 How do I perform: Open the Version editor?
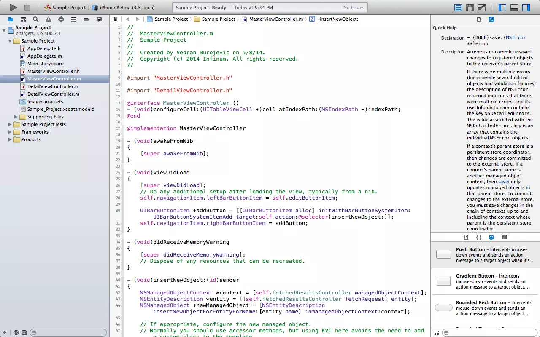pos(481,8)
